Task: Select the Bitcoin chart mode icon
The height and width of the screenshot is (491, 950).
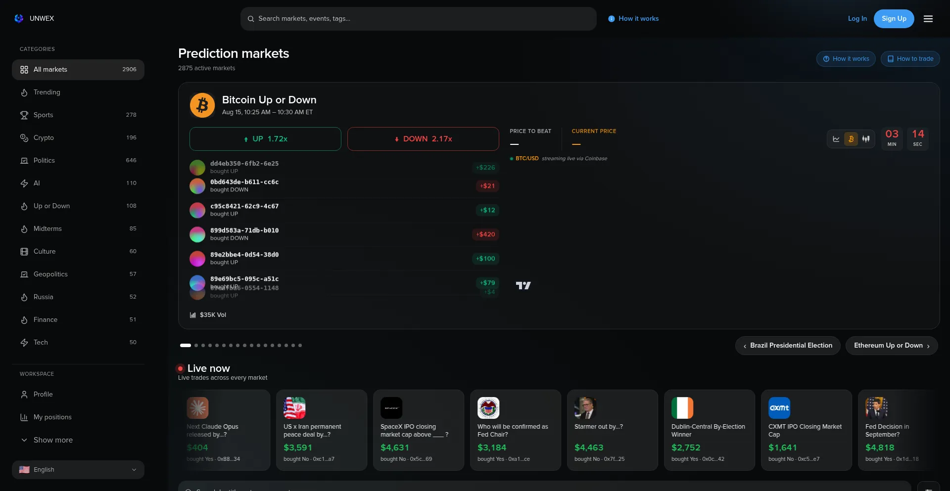Action: [x=851, y=139]
